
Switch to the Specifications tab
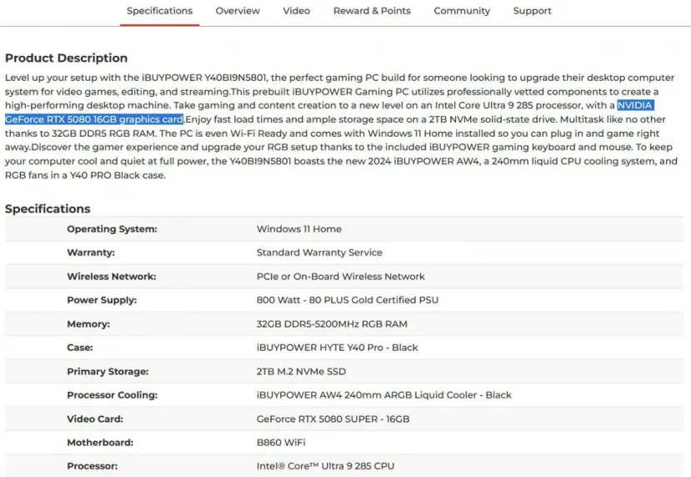[x=159, y=11]
